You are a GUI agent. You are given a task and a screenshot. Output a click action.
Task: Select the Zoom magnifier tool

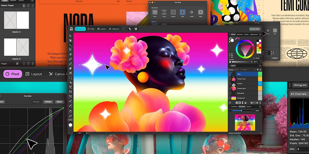pos(70,116)
